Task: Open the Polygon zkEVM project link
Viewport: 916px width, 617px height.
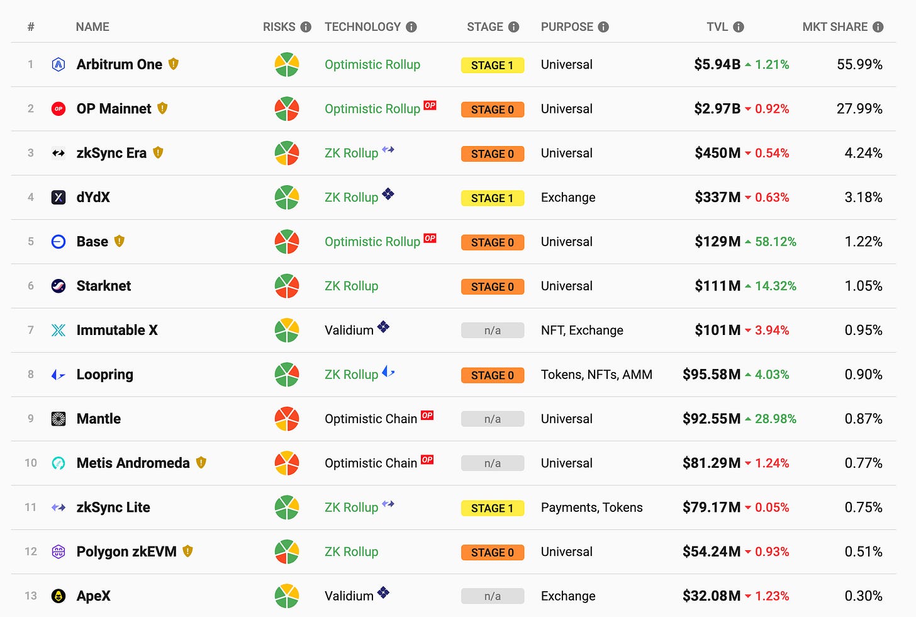Action: pos(126,552)
